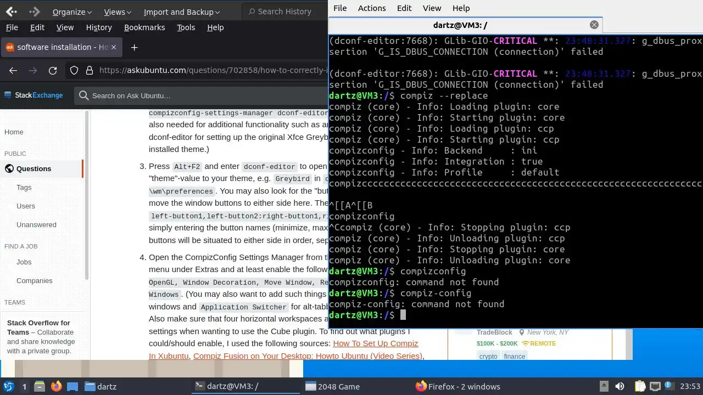
Task: Open Firefox History menu
Action: (x=99, y=27)
